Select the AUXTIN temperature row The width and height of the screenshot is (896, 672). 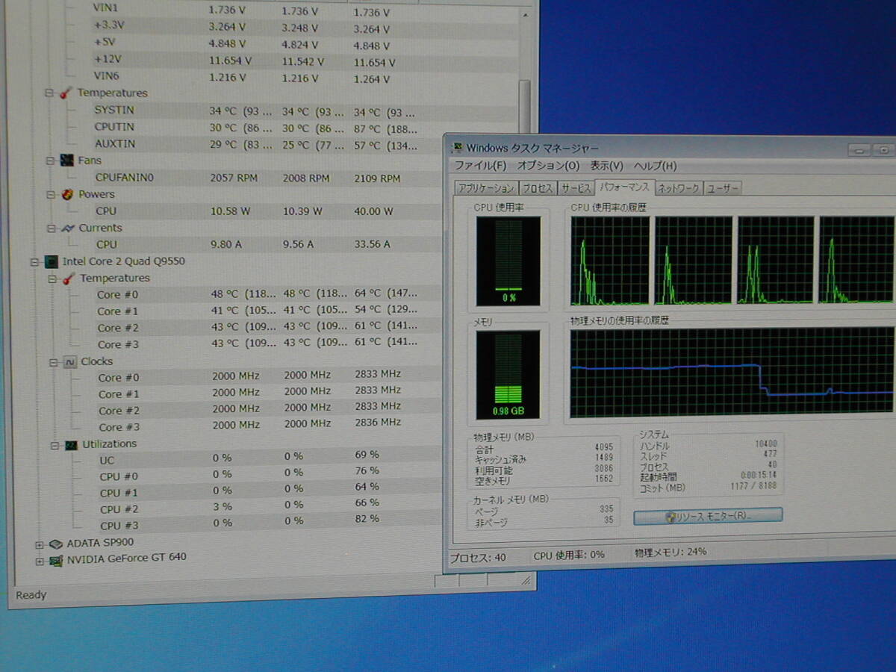(x=254, y=143)
